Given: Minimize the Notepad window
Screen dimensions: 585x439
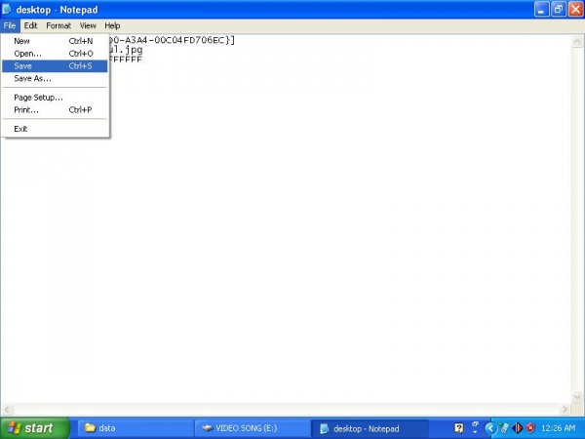Looking at the screenshot, I should point(541,10).
